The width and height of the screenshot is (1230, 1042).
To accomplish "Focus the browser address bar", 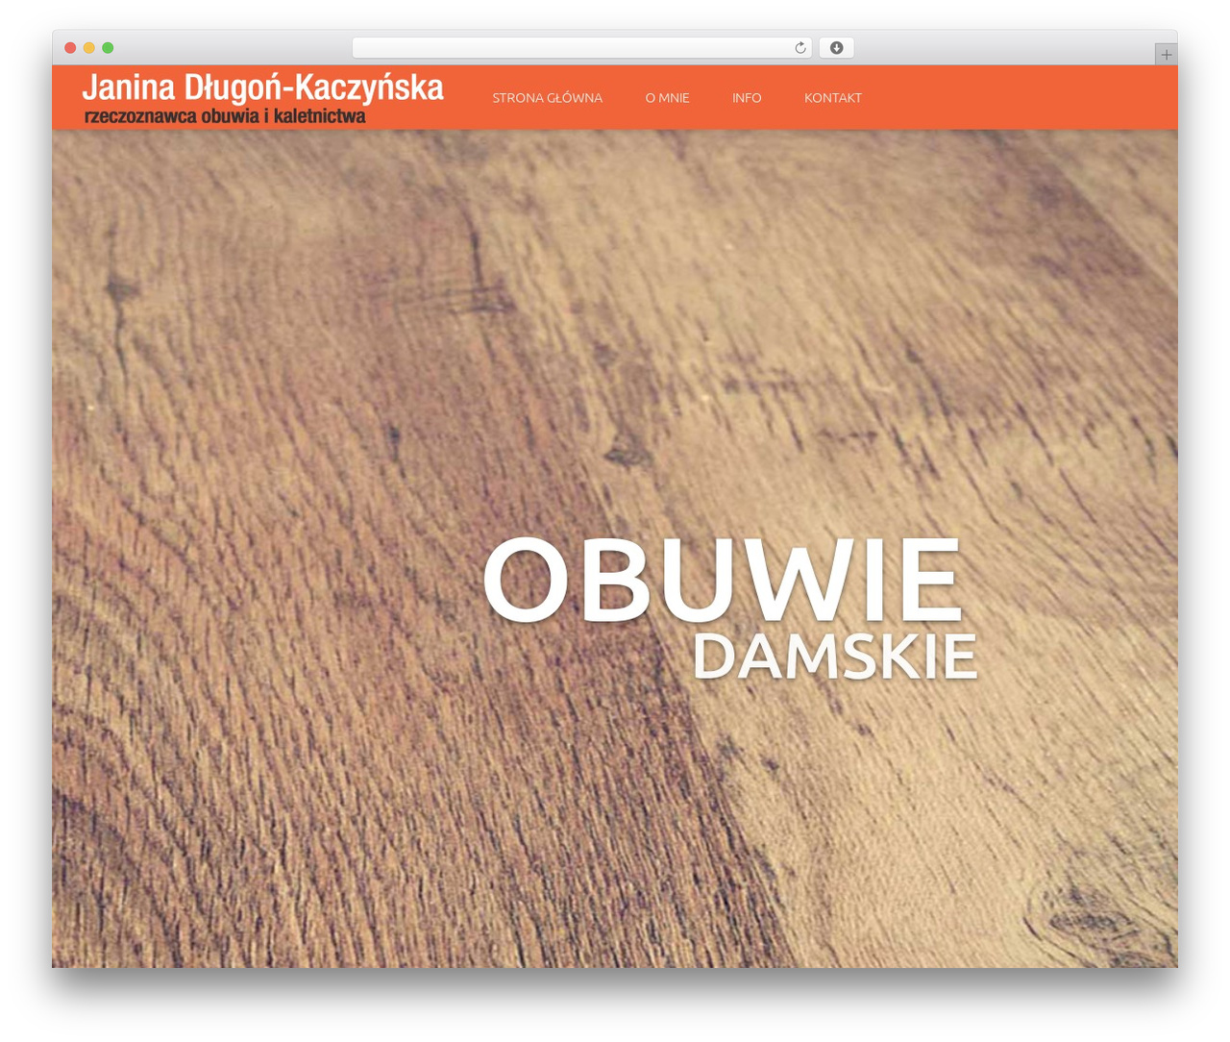I will (582, 48).
